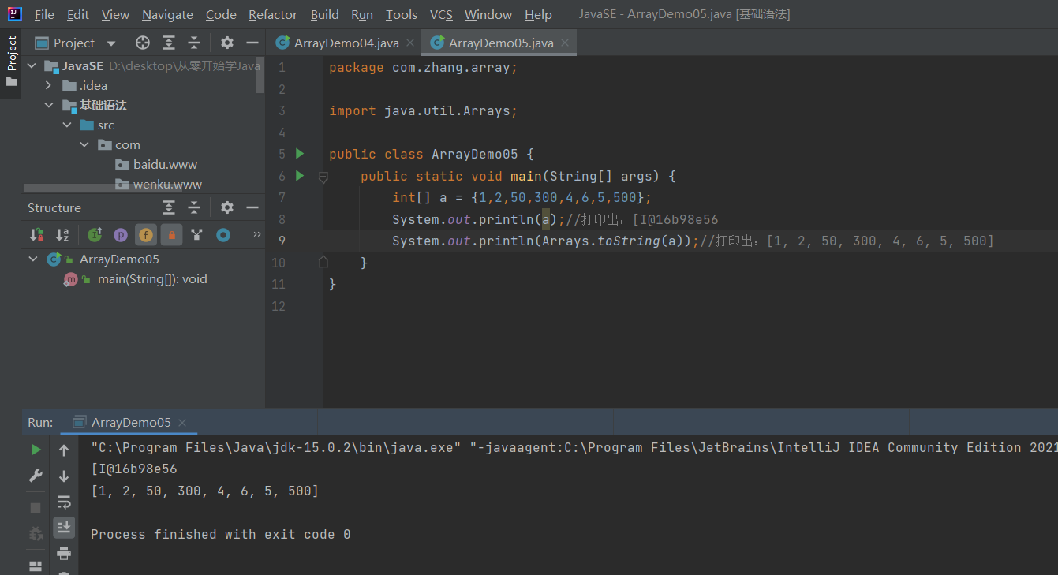Locate the opened file in Project tree
Viewport: 1058px width, 575px height.
(143, 43)
